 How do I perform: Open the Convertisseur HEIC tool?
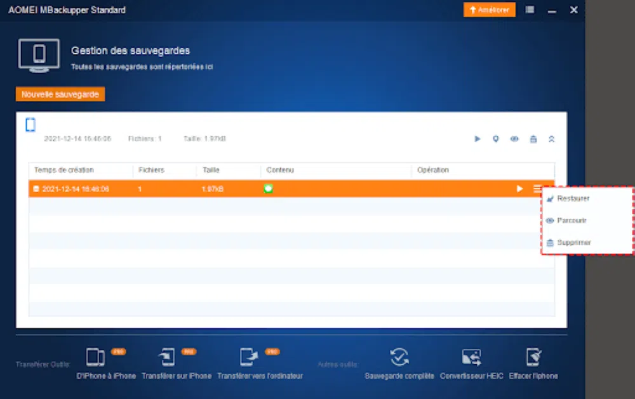471,363
